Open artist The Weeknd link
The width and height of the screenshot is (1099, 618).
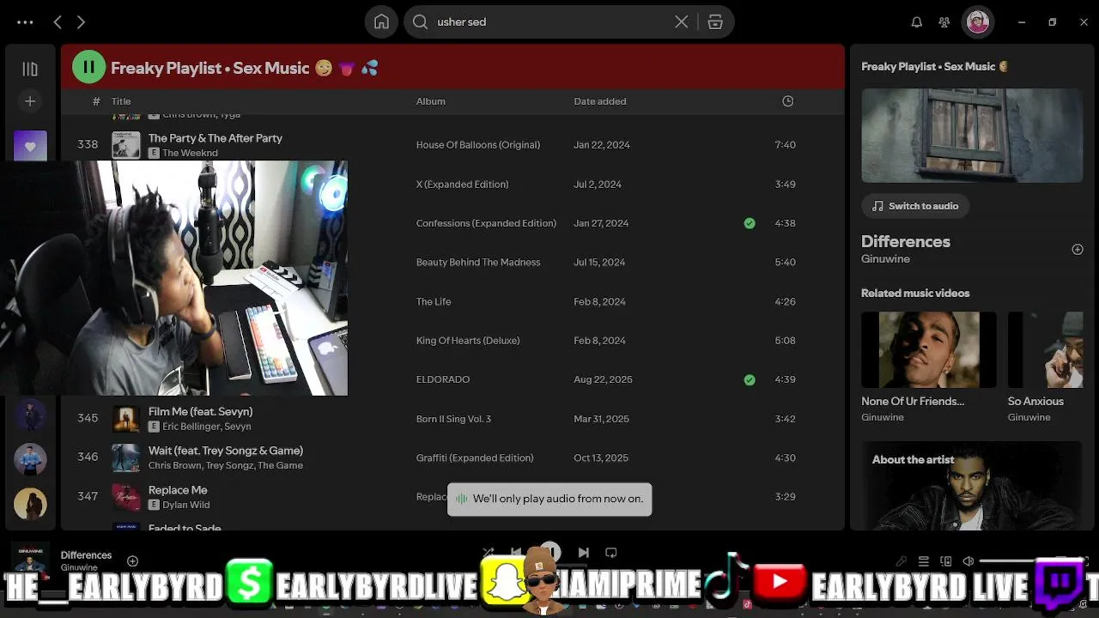tap(190, 153)
